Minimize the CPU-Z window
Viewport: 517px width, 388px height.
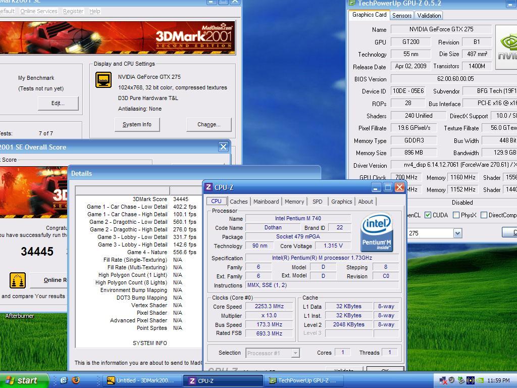point(376,187)
